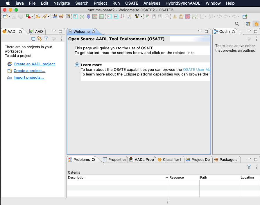Click the Create an AADL project link
Image resolution: width=260 pixels, height=205 pixels.
(34, 64)
